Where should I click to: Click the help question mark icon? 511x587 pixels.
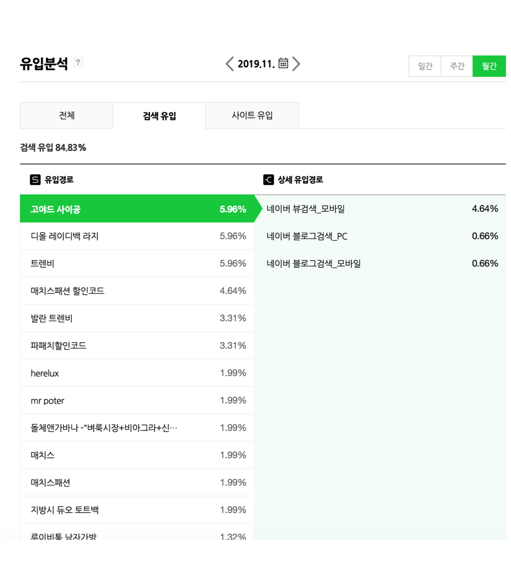(x=78, y=62)
